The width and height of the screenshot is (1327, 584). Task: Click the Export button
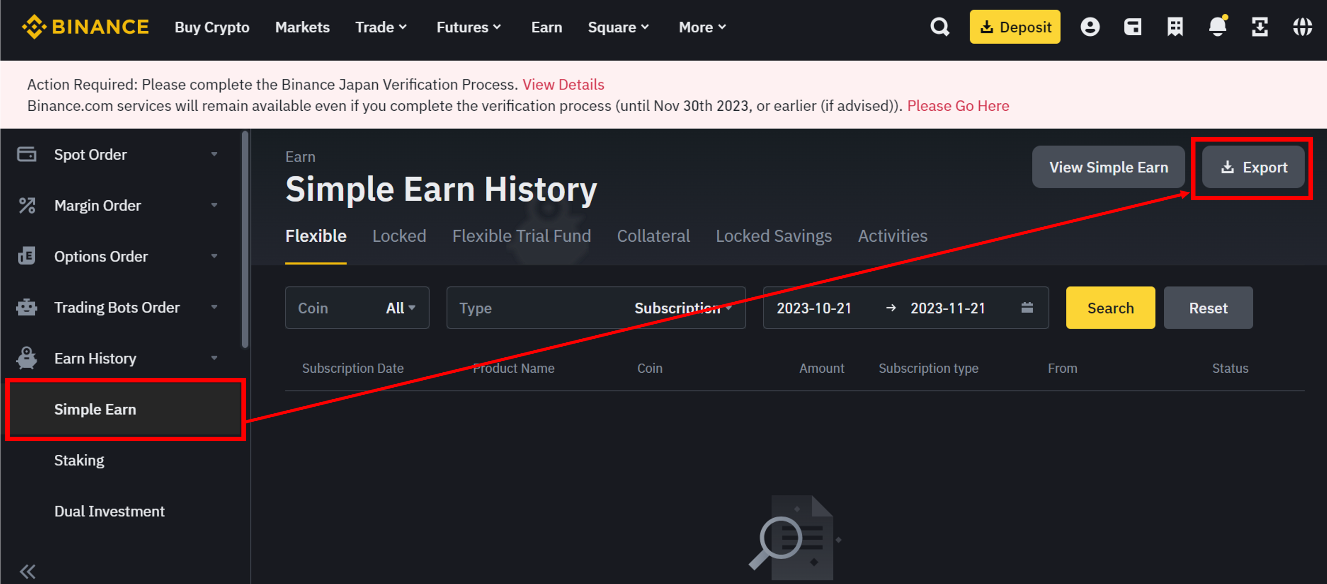[x=1253, y=167]
